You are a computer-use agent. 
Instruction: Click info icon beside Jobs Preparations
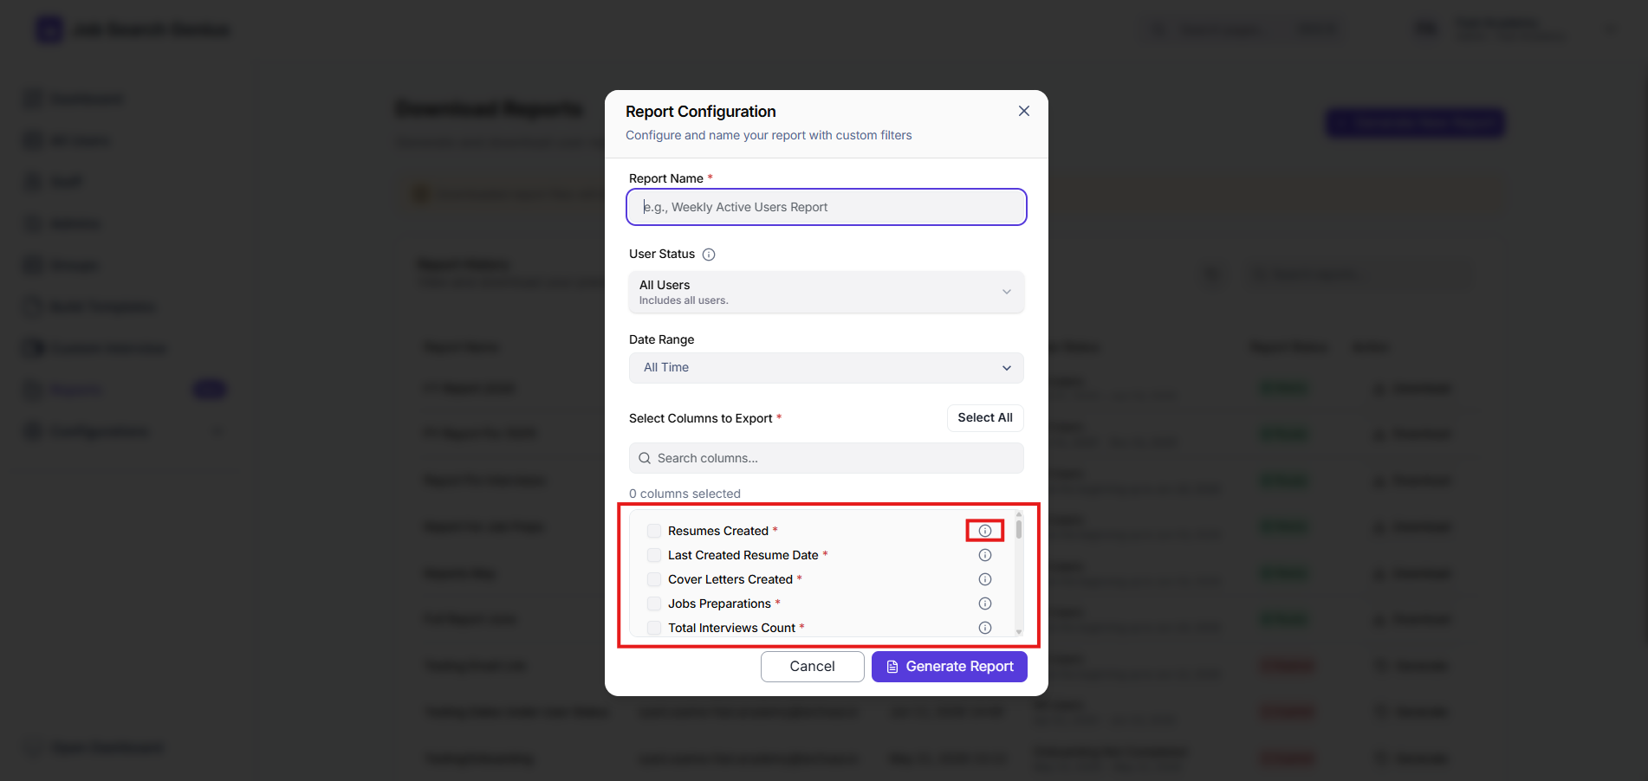coord(985,603)
